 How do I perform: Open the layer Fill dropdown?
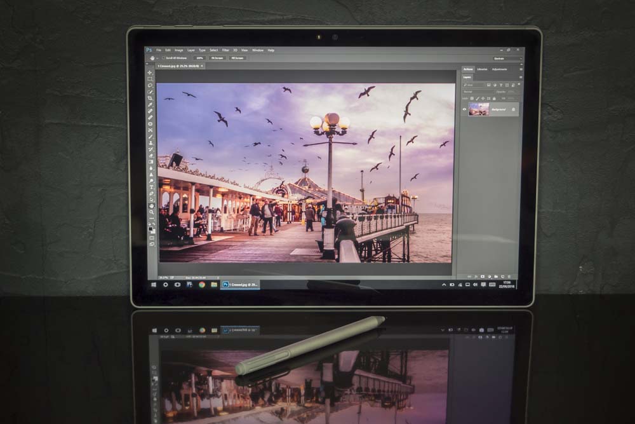(x=513, y=99)
